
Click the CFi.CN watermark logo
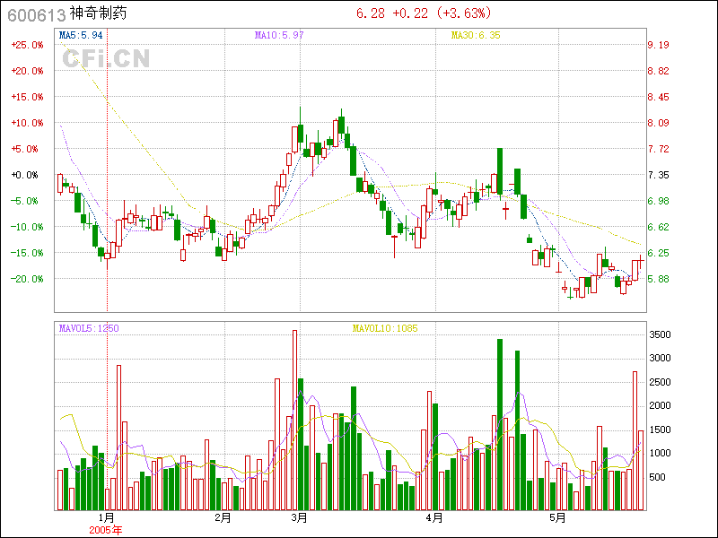pos(106,58)
